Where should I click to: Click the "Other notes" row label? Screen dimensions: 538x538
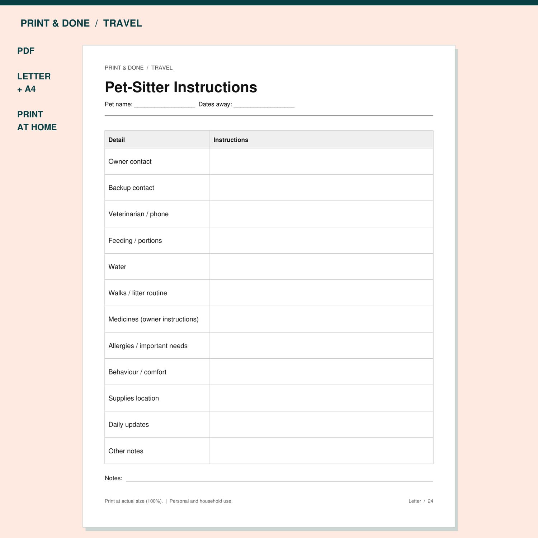coord(126,451)
